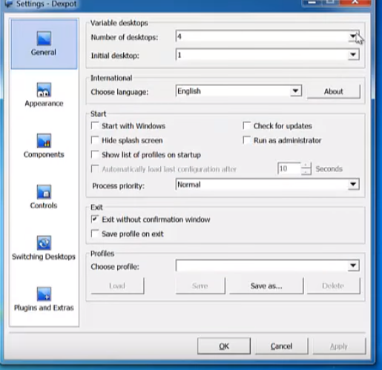Click the Save as... button

click(x=266, y=285)
